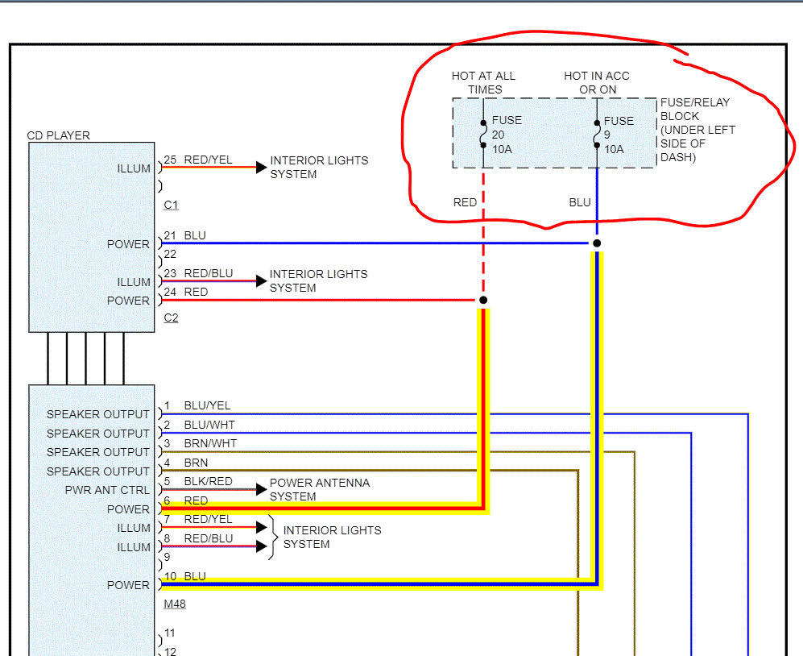Select the HOT IN ACC OR ON label
Image resolution: width=803 pixels, height=656 pixels.
point(597,82)
